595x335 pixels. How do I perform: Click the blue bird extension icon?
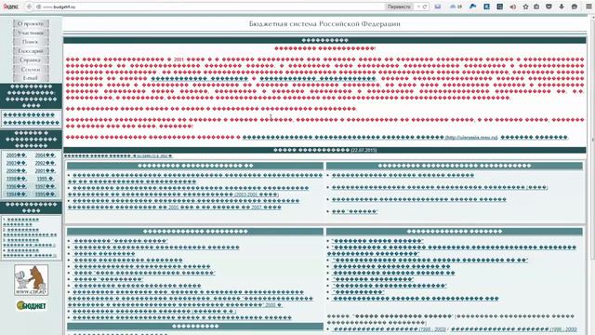pyautogui.click(x=473, y=7)
